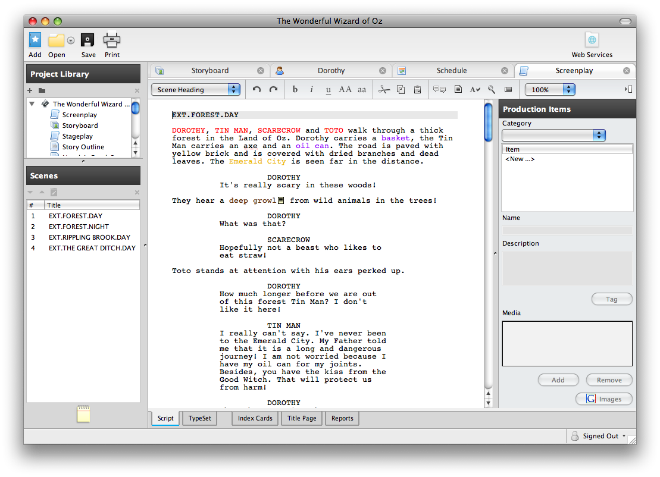This screenshot has height=477, width=660.
Task: Click the script editor scrollbar thumb
Action: (x=488, y=123)
